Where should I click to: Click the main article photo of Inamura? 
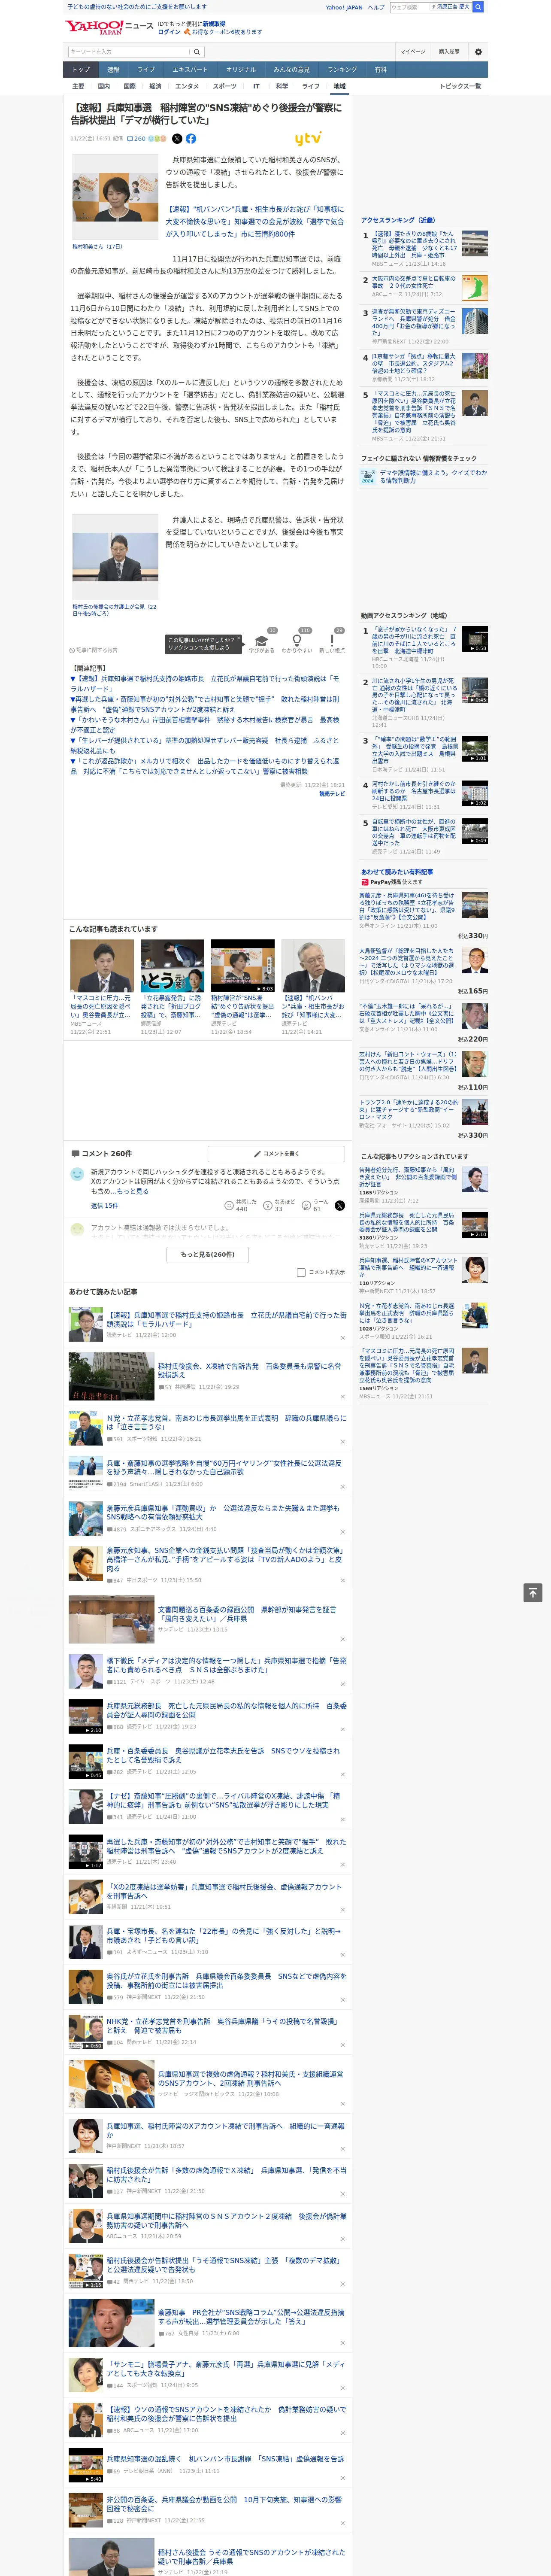coord(115,196)
